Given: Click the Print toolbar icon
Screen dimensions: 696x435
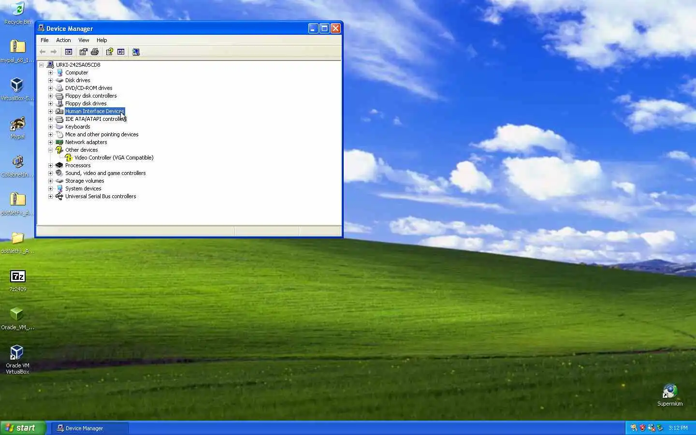Looking at the screenshot, I should point(95,52).
